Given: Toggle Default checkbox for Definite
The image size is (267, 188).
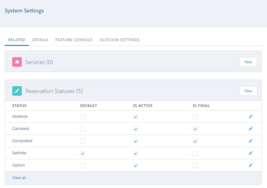Looking at the screenshot, I should (83, 153).
